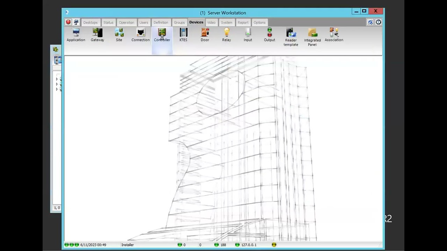Open the round help icon at top right

378,22
